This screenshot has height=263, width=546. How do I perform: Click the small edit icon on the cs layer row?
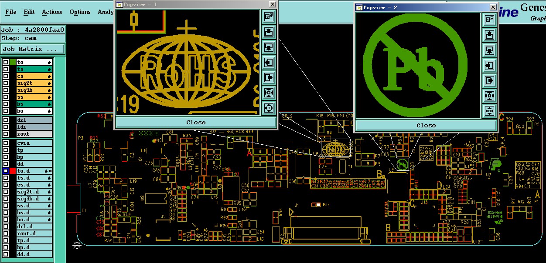(x=50, y=77)
